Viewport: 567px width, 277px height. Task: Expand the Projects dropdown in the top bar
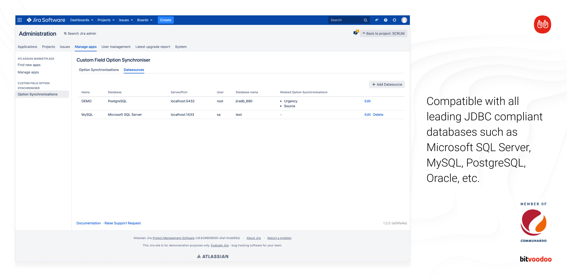106,20
